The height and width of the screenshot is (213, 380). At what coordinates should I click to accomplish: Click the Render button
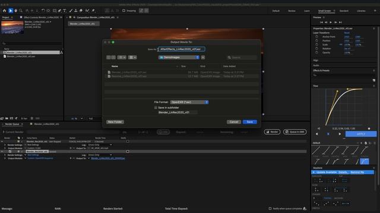(x=272, y=132)
